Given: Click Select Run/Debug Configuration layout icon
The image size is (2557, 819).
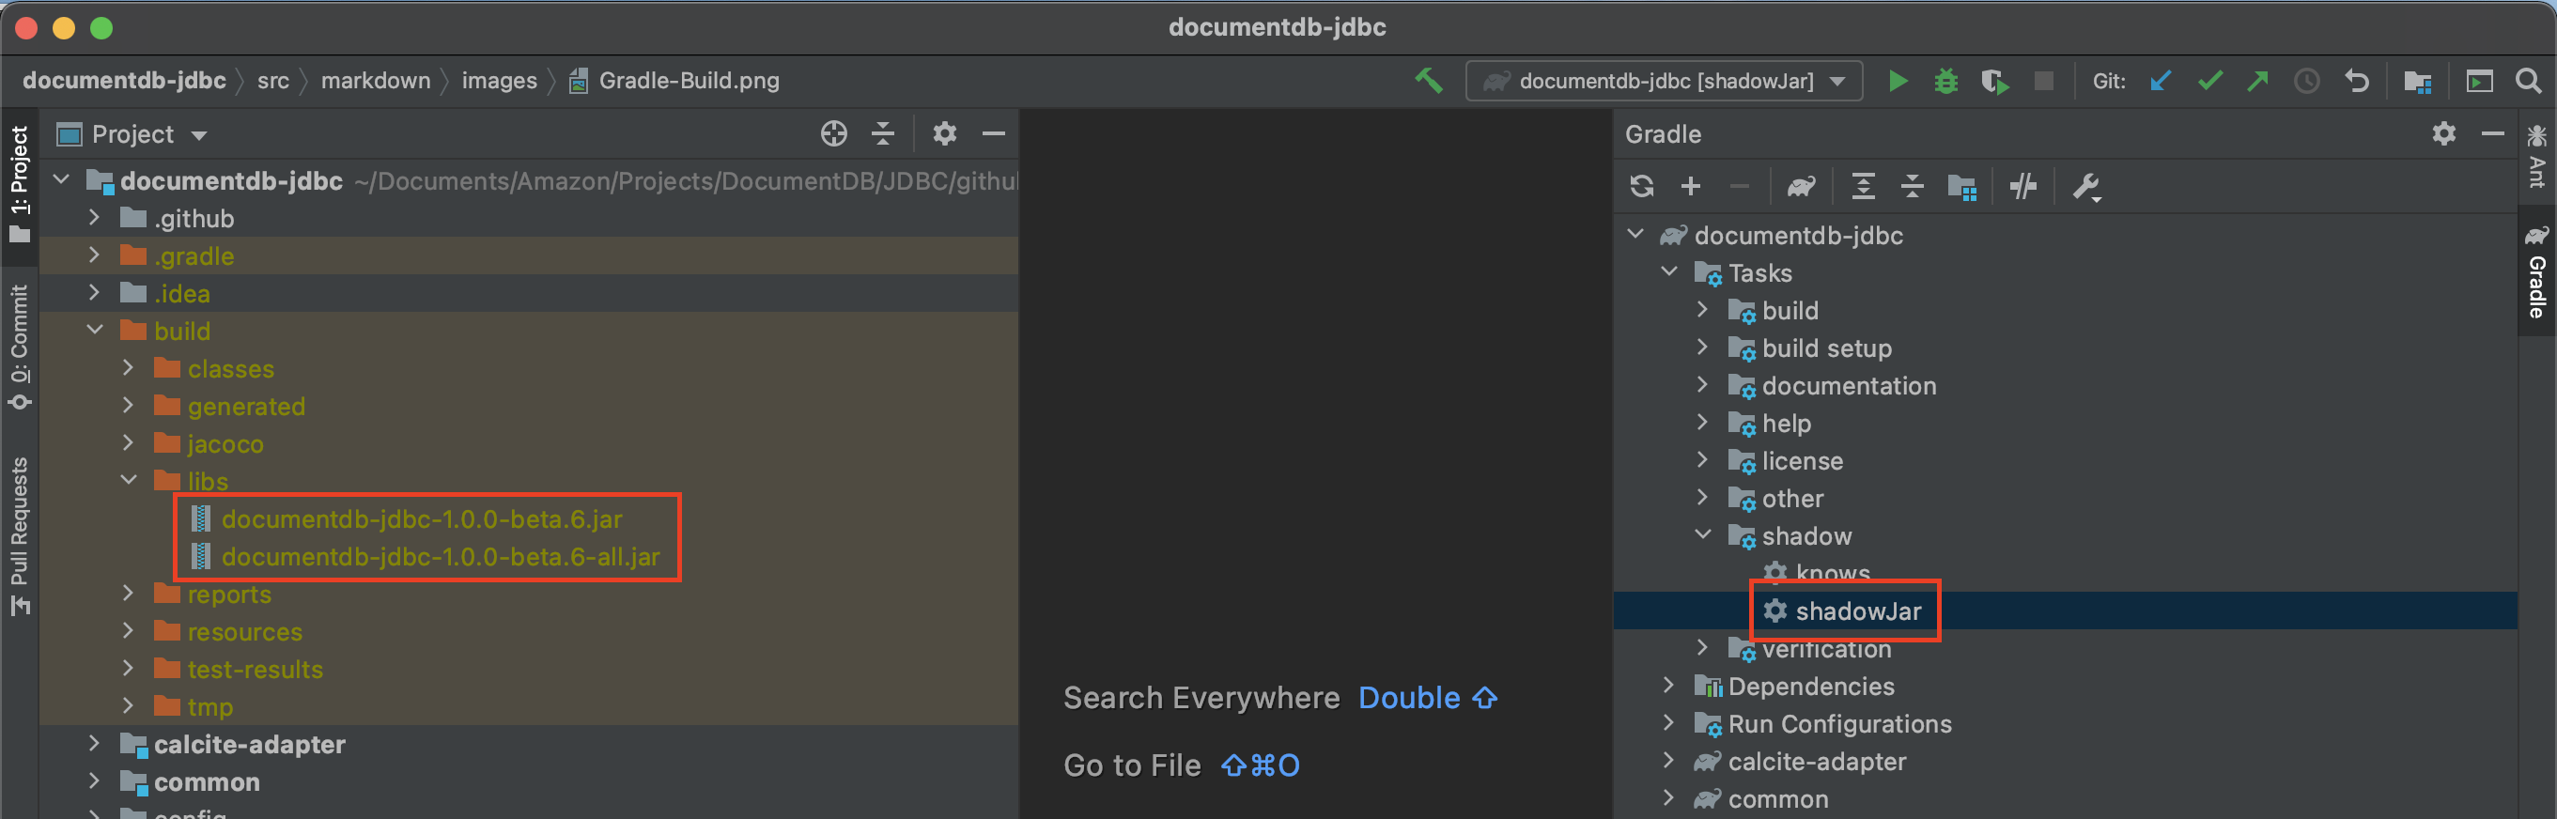Looking at the screenshot, I should coord(2479,81).
